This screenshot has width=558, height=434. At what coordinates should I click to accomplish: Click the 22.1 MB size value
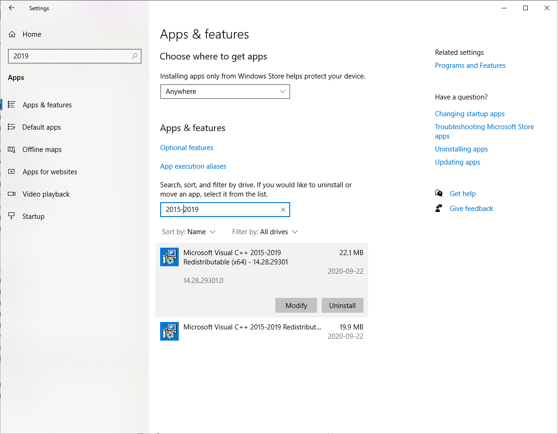coord(351,253)
